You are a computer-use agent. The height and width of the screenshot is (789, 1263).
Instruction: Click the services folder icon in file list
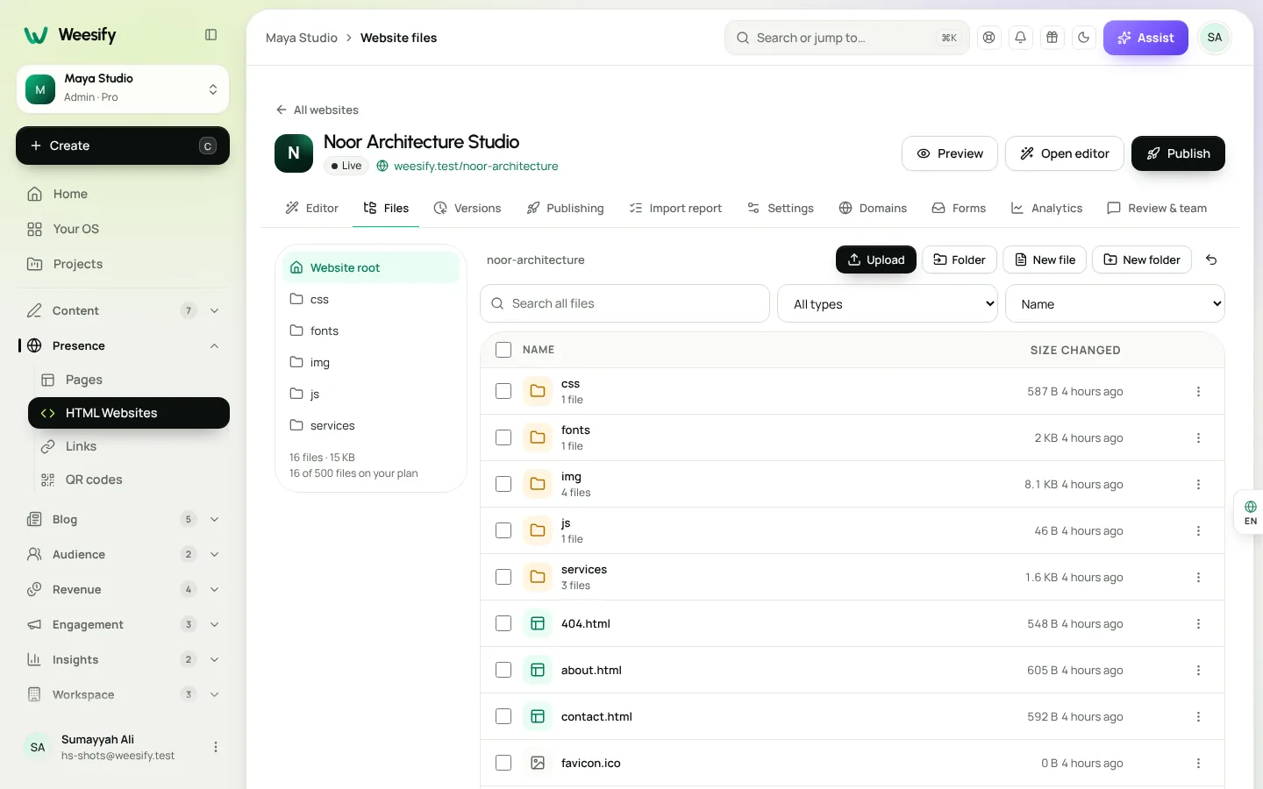coord(538,577)
